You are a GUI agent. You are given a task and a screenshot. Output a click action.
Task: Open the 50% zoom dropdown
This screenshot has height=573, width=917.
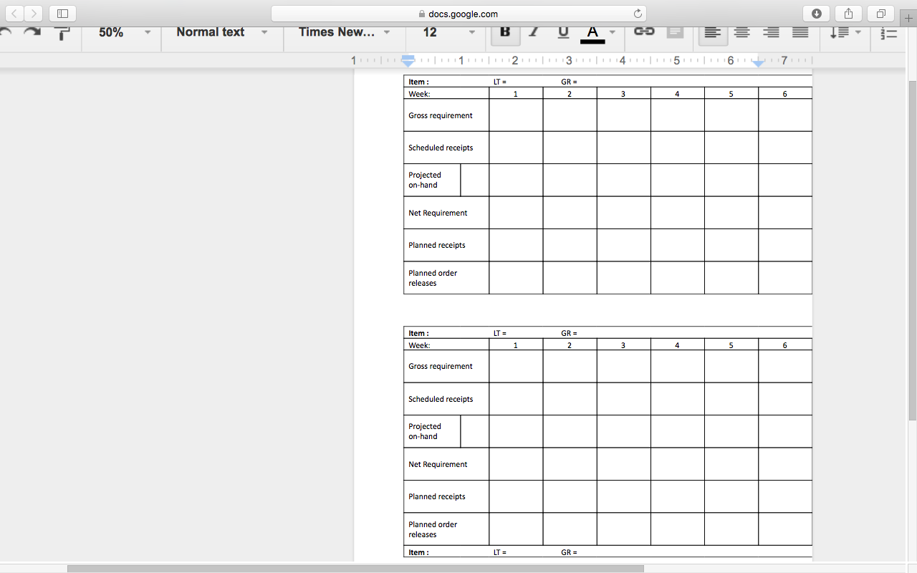pyautogui.click(x=125, y=32)
